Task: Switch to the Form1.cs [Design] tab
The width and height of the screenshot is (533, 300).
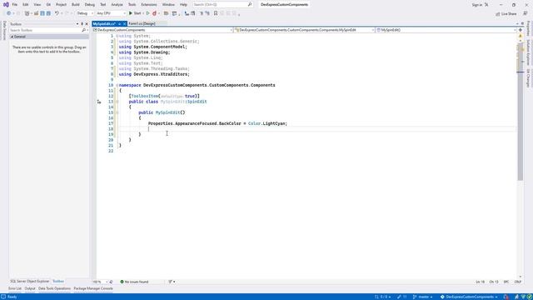Action: tap(142, 24)
